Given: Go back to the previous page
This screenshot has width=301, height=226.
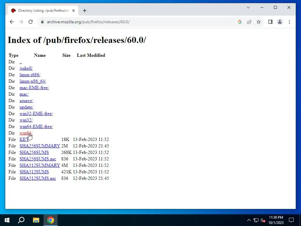Looking at the screenshot, I should (12, 22).
